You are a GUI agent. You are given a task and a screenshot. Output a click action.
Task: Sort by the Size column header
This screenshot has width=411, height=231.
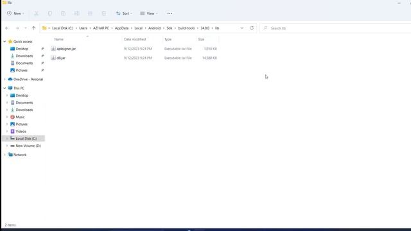pyautogui.click(x=201, y=39)
